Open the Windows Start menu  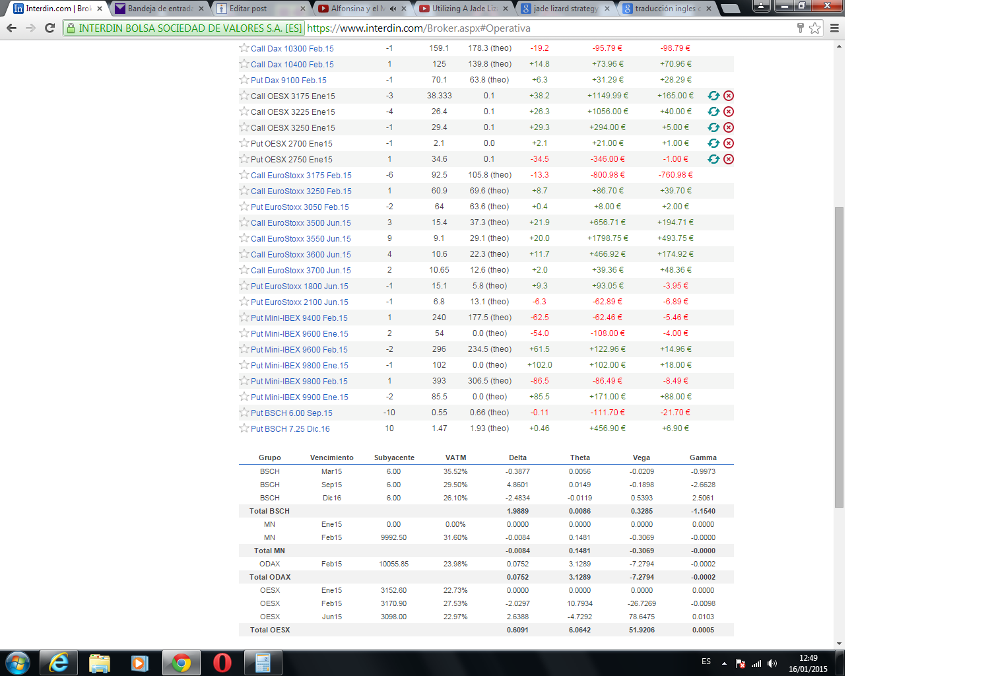(x=18, y=663)
